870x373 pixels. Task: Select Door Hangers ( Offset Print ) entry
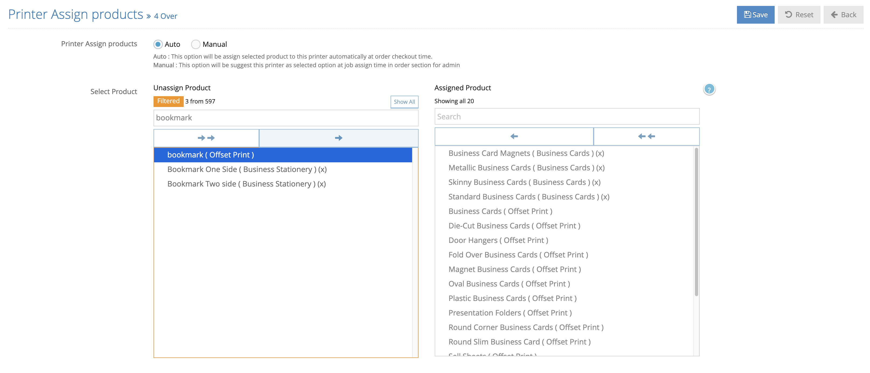point(498,241)
